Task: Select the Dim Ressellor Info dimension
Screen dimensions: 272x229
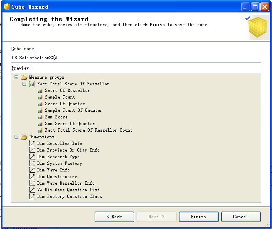Action: click(x=59, y=144)
